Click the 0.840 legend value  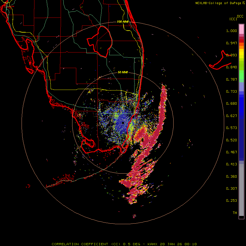coord(232,67)
